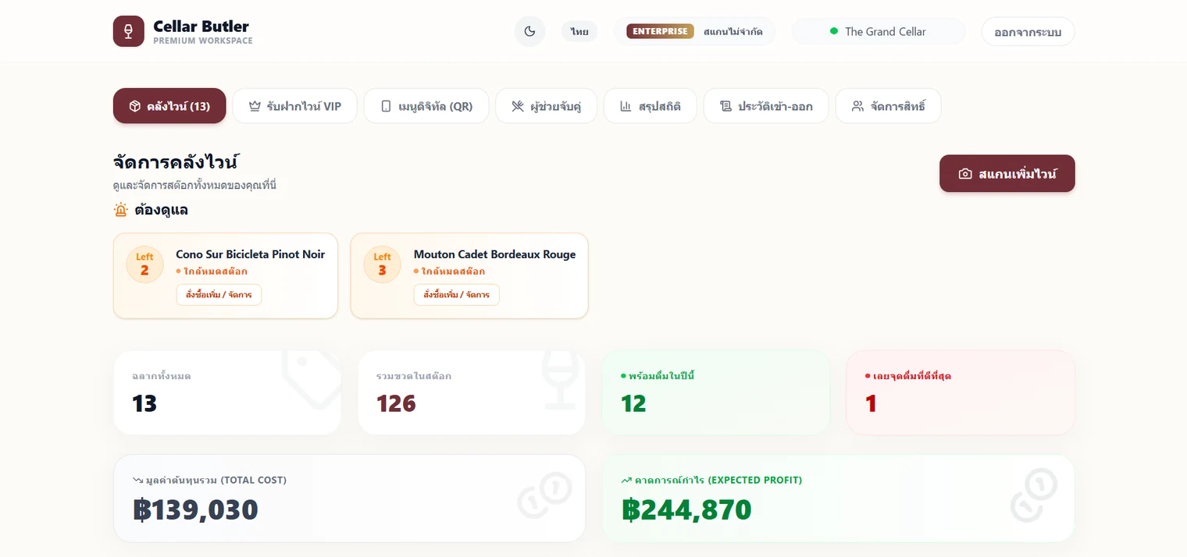Image resolution: width=1187 pixels, height=557 pixels.
Task: Open the Cono Sur Bicicleta Pinot Noir title
Action: click(250, 254)
